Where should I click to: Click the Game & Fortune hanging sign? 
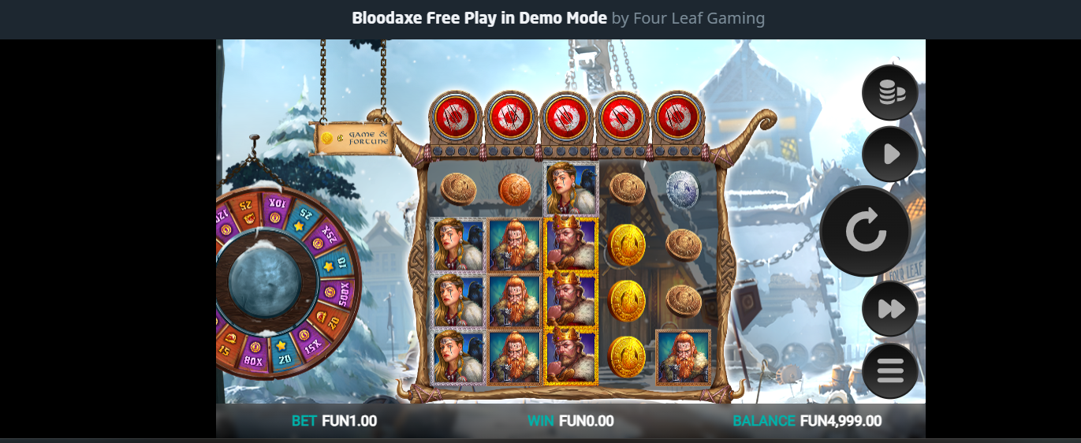tap(355, 138)
